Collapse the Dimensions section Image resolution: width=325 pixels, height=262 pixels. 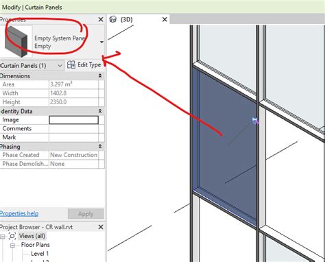(x=100, y=76)
